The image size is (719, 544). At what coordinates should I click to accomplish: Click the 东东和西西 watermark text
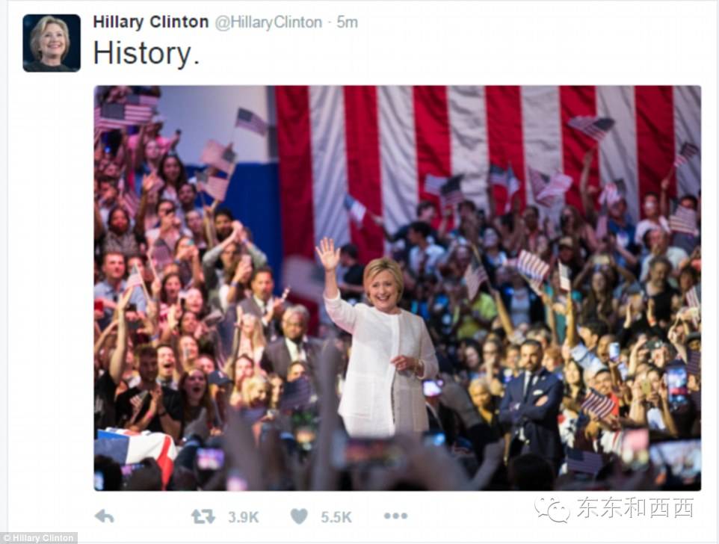pyautogui.click(x=635, y=508)
